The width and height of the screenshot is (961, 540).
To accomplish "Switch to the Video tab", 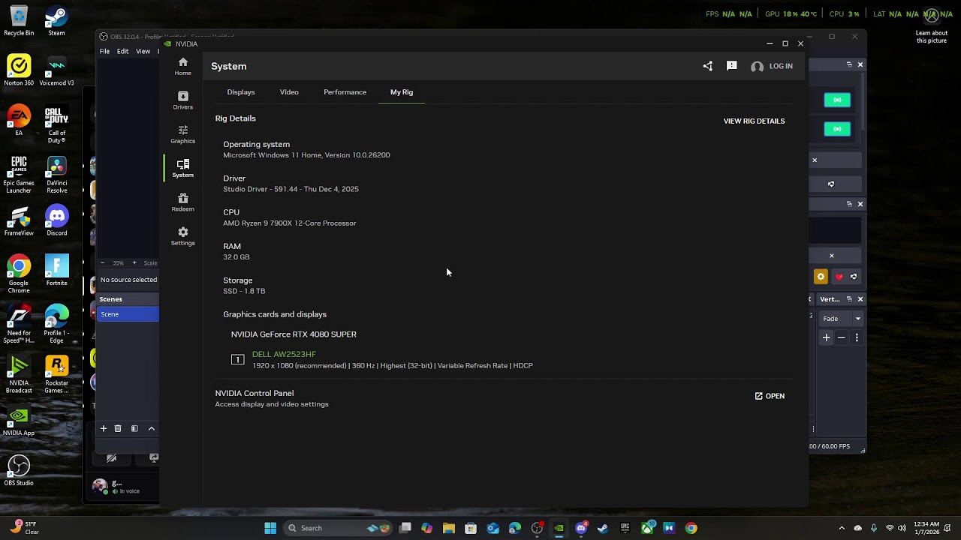I will click(289, 92).
